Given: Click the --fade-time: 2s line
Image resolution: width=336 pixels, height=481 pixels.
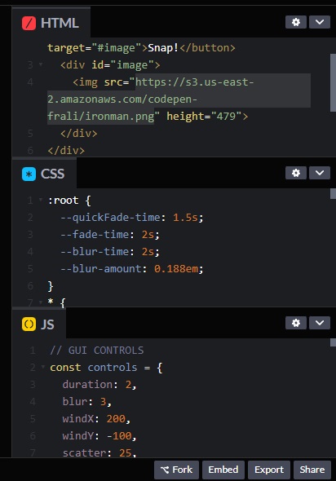Looking at the screenshot, I should click(x=110, y=235).
